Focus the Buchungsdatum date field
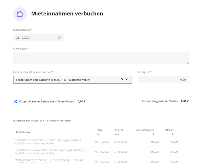Image resolution: width=197 pixels, height=163 pixels. click(38, 37)
